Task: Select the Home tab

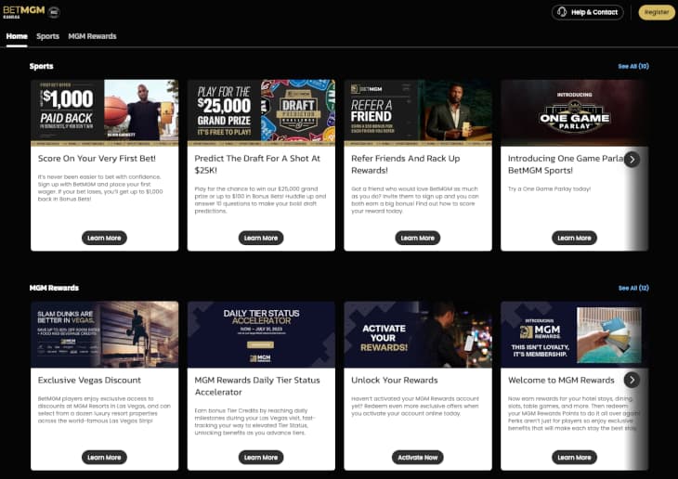Action: pos(17,36)
